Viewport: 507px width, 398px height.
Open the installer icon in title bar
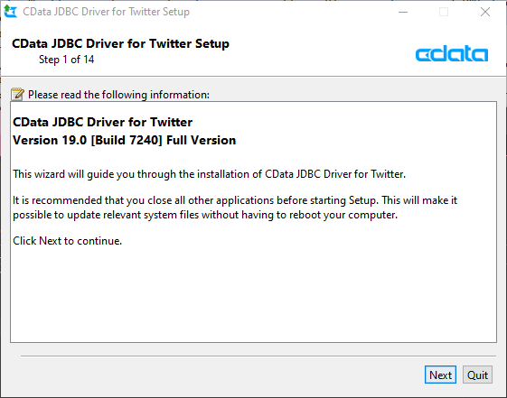tap(10, 12)
